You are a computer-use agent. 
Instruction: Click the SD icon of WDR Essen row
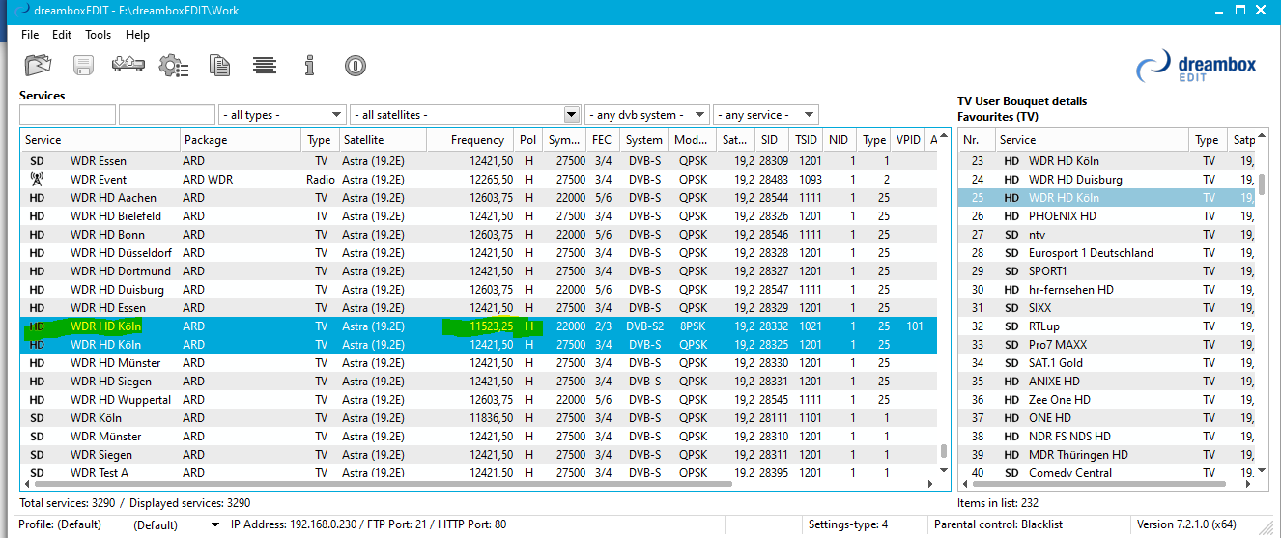click(x=37, y=161)
